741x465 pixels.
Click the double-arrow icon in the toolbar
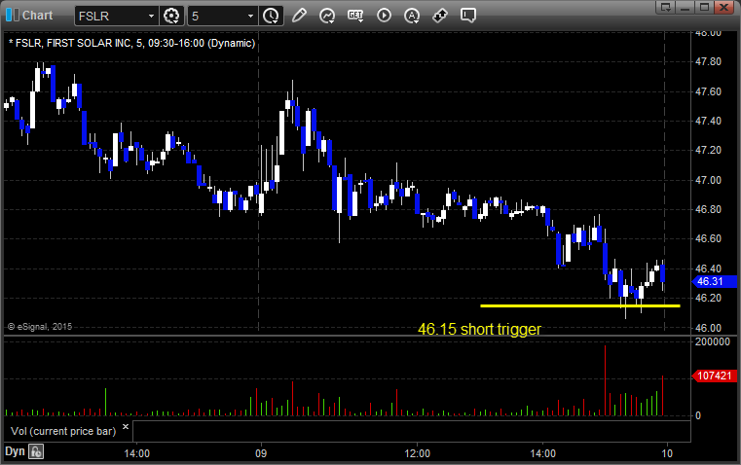[x=440, y=16]
